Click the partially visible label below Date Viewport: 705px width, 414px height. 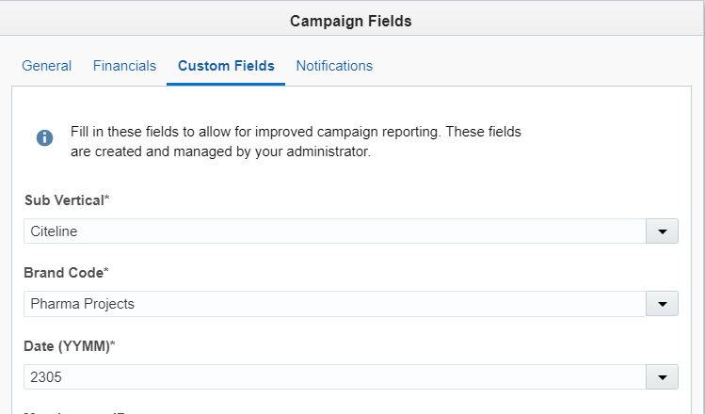coord(75,411)
